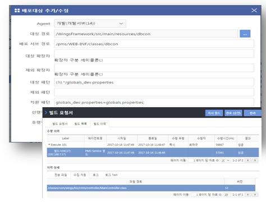This screenshot has width=266, height=211.
Task: Select the MainController.class file path row
Action: (151, 188)
